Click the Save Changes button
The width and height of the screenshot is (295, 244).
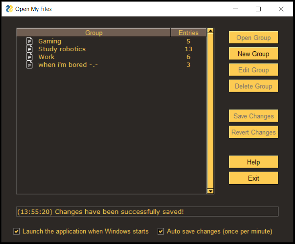pyautogui.click(x=253, y=116)
